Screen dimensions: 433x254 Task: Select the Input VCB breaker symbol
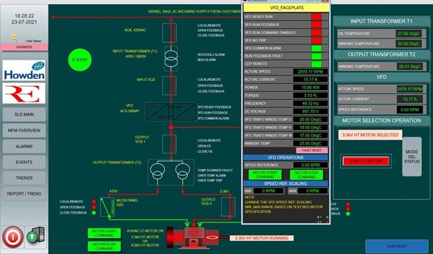169,86
